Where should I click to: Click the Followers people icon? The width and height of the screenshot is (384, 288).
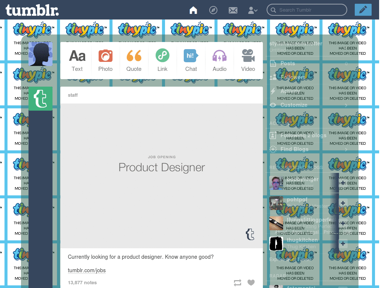coord(273,77)
